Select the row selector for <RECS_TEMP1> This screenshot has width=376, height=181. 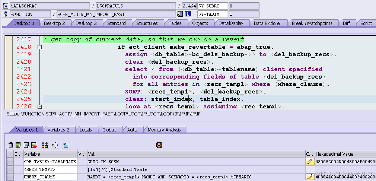pos(10,169)
